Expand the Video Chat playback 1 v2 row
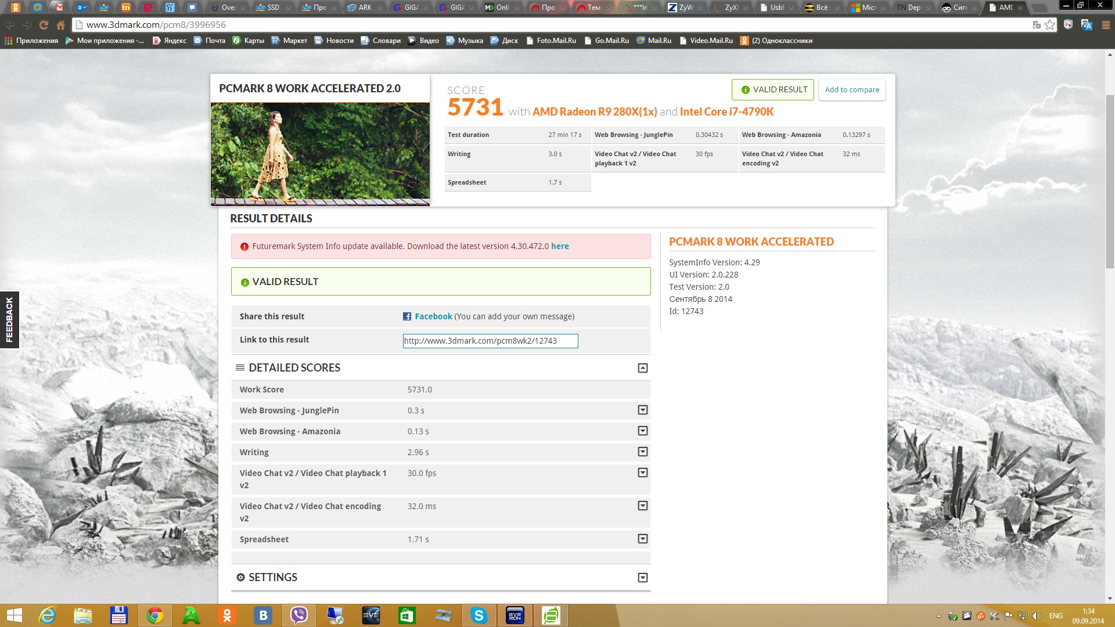This screenshot has width=1115, height=627. point(642,473)
